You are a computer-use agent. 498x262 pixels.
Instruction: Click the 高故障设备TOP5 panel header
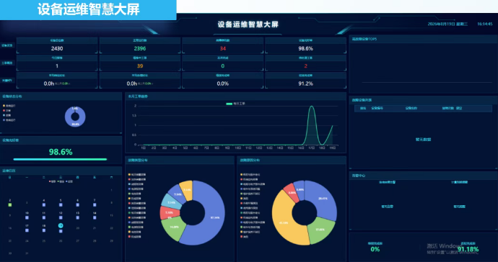423,39
